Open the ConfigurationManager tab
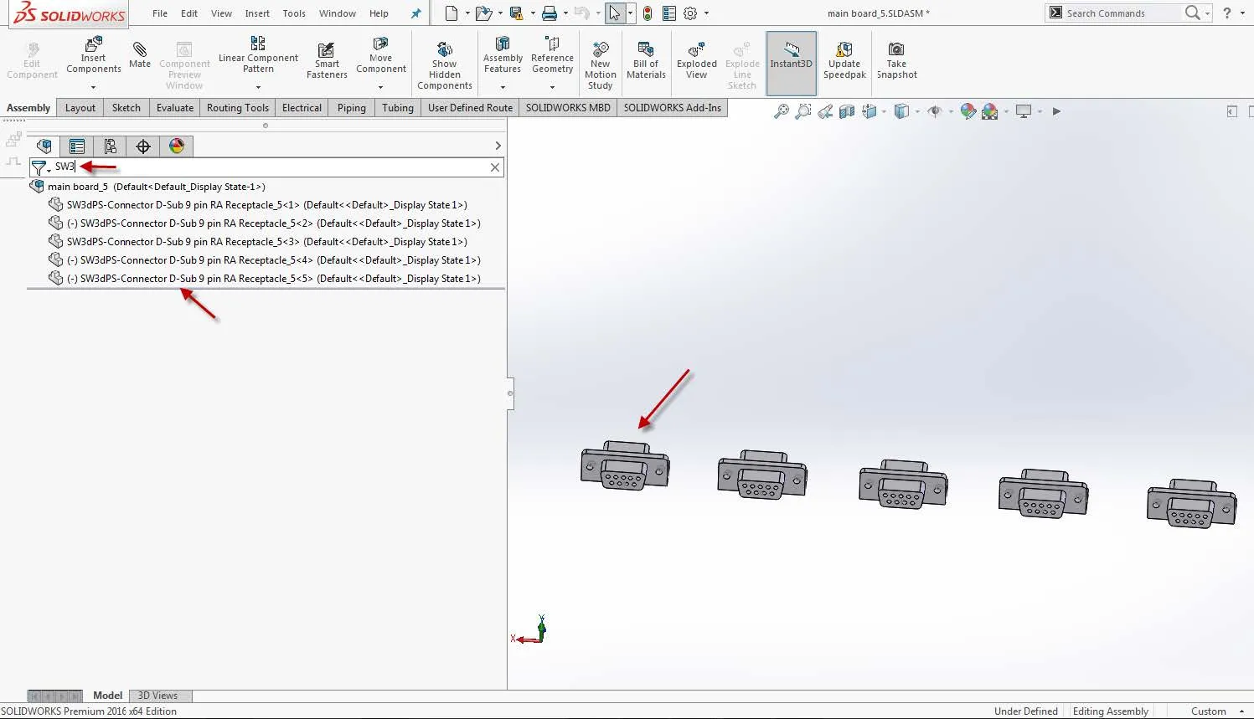The image size is (1254, 719). click(110, 146)
